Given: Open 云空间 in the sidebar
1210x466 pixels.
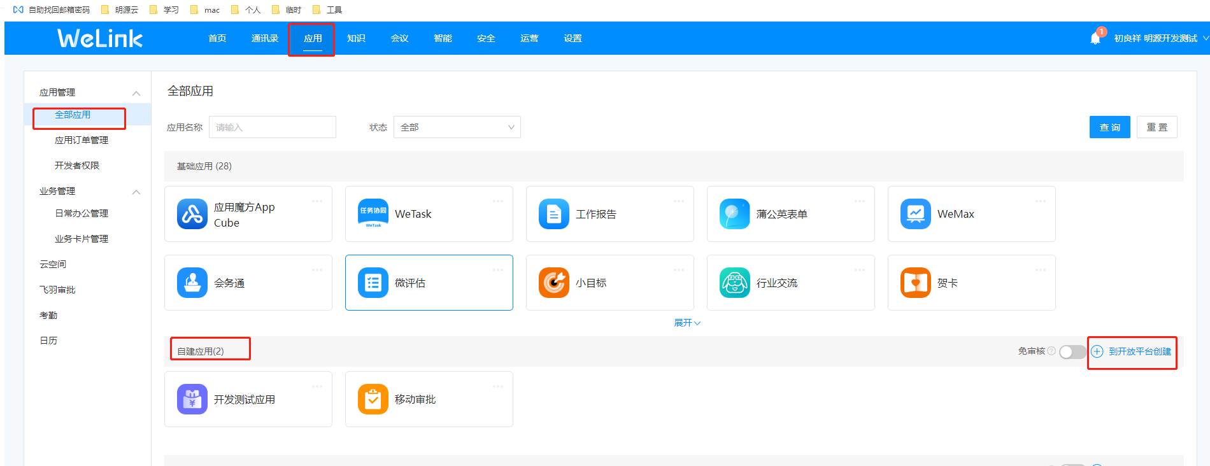Looking at the screenshot, I should tap(53, 264).
